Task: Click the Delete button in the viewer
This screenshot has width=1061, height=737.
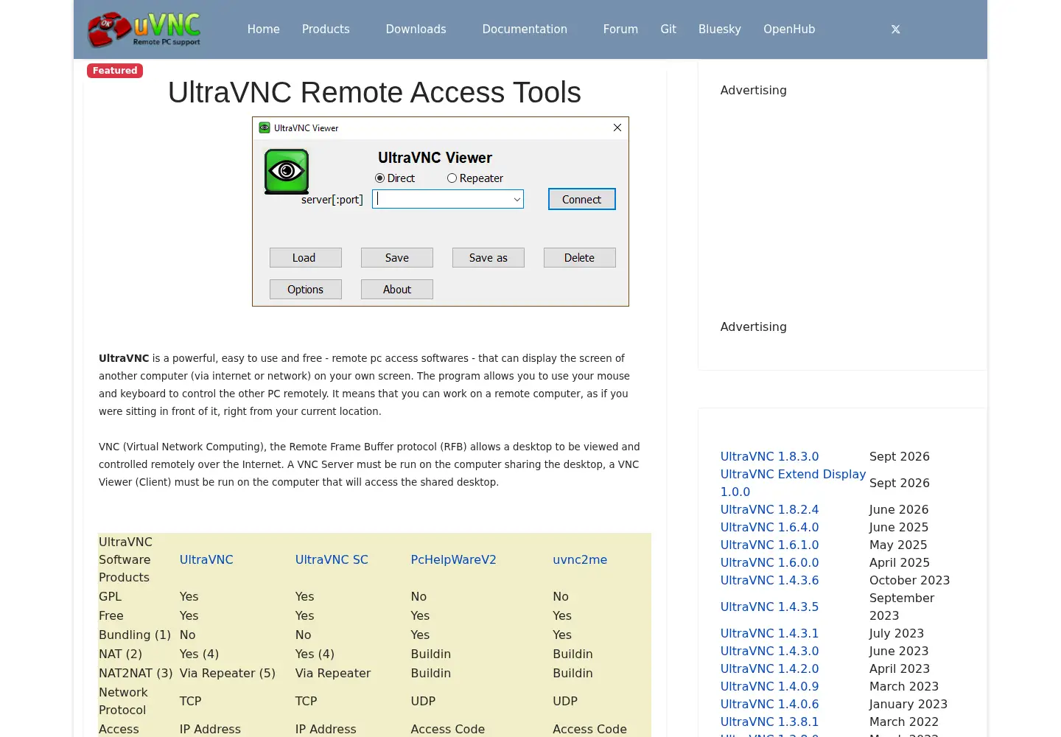Action: point(580,257)
